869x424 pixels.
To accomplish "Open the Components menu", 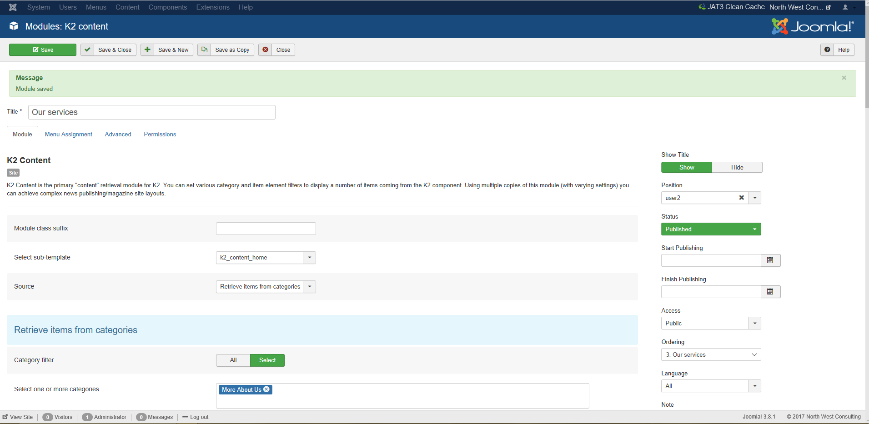I will click(167, 7).
